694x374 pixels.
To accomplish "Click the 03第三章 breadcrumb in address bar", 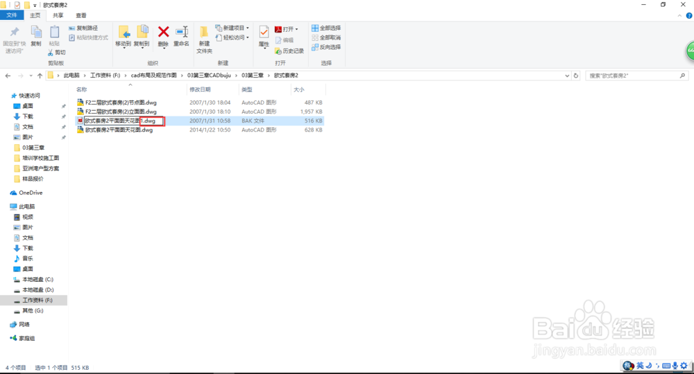I will 253,75.
